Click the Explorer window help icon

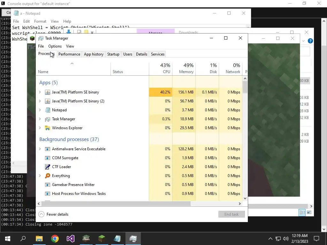point(310,41)
